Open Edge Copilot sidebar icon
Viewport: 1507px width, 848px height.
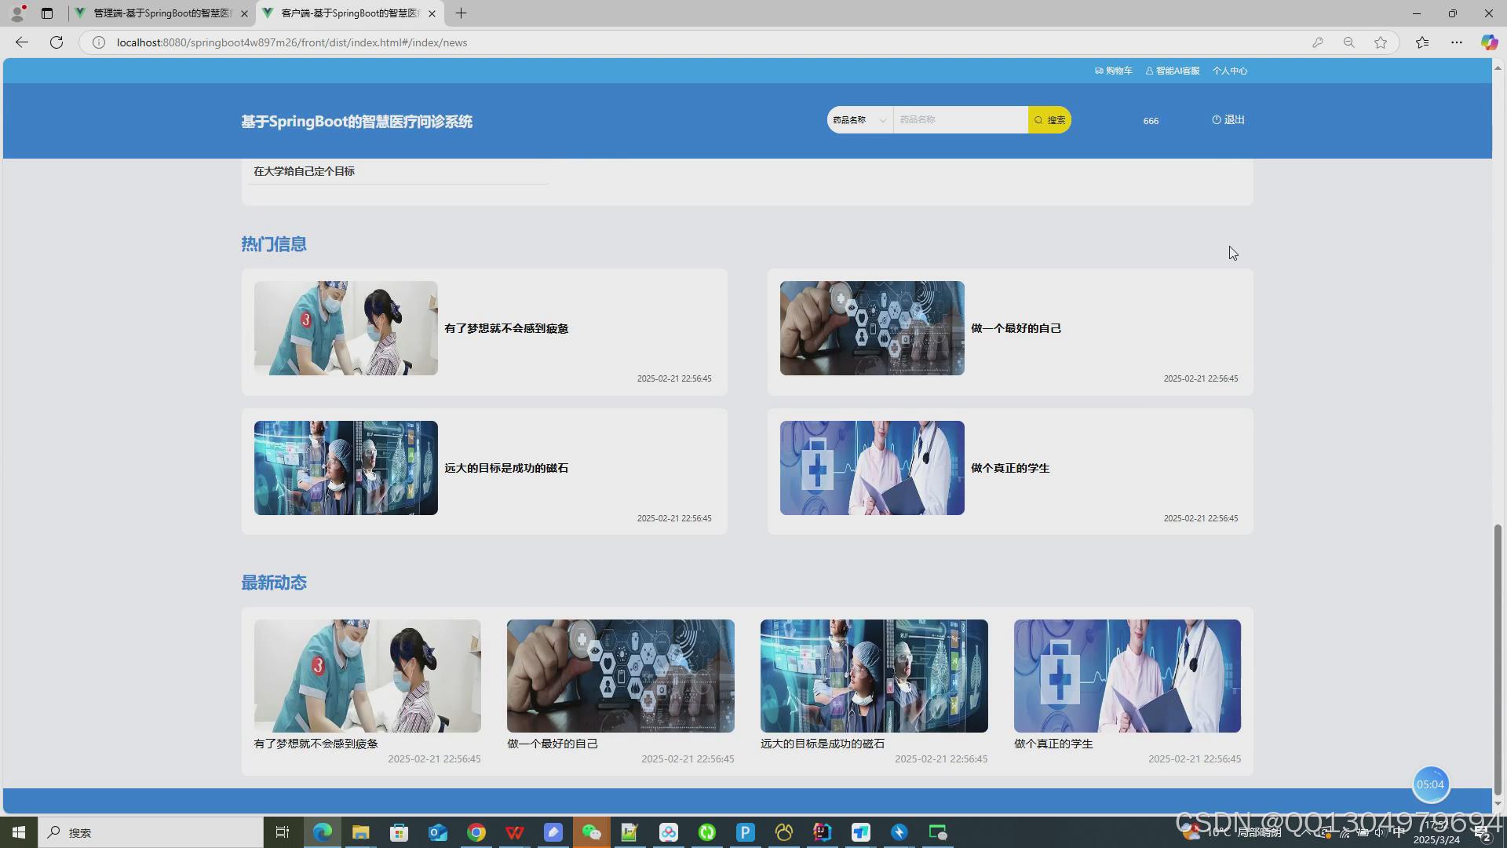tap(1488, 42)
